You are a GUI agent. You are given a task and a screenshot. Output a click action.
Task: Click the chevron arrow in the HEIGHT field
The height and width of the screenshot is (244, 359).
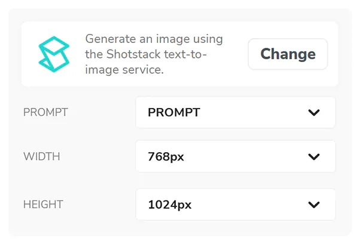coord(314,205)
